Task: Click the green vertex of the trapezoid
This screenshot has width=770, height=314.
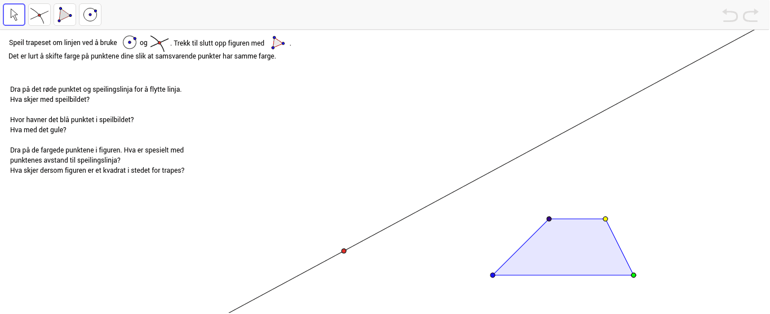Action: point(634,275)
